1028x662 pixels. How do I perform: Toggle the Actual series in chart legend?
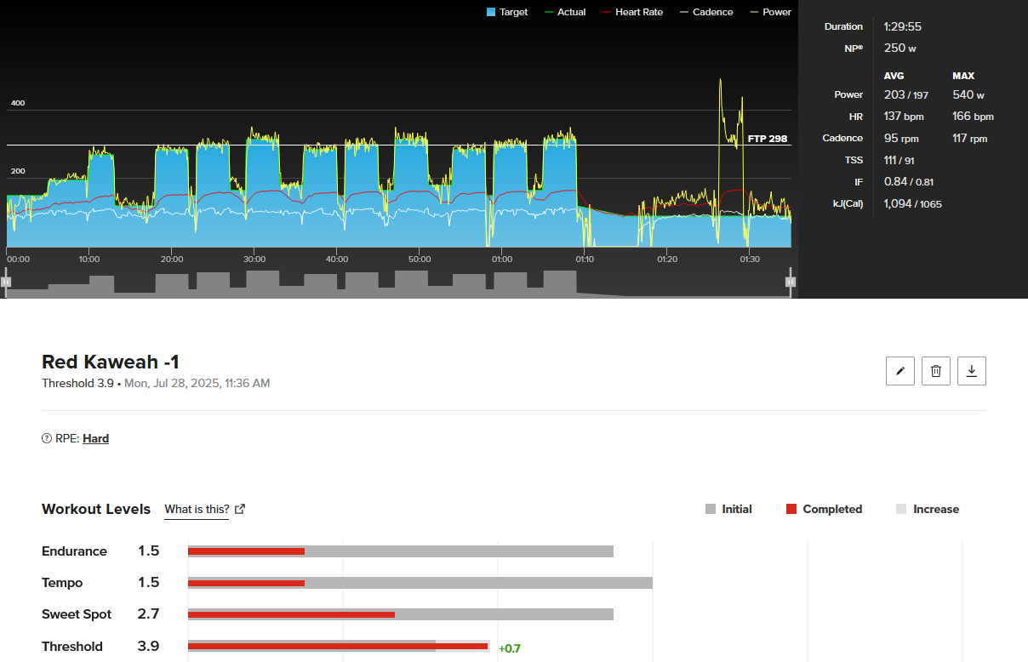coord(565,12)
